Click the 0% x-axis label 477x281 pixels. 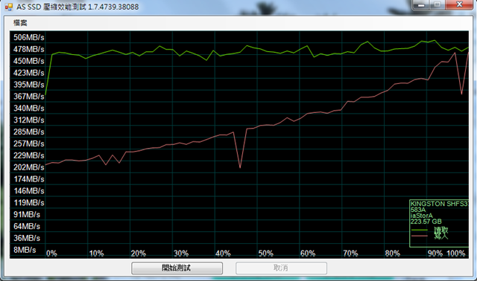(51, 253)
